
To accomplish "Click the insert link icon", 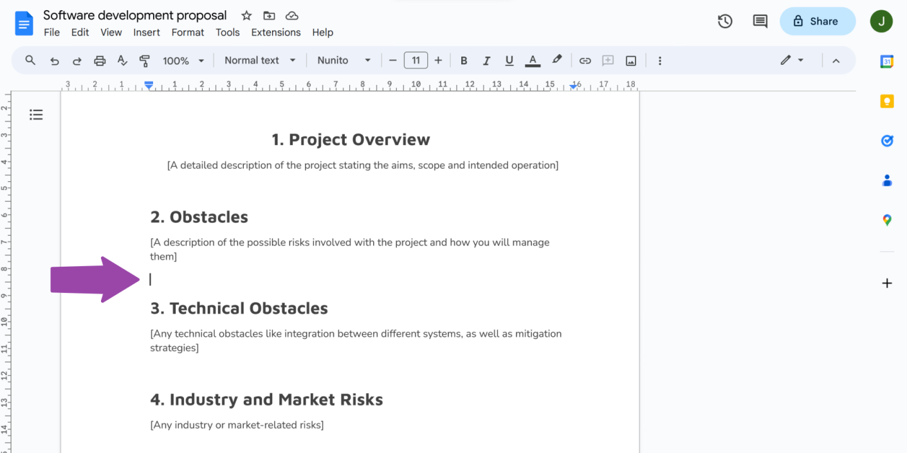I will tap(585, 60).
